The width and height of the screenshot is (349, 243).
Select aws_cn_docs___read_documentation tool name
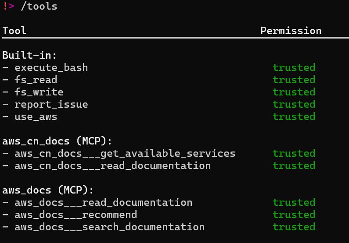pyautogui.click(x=113, y=166)
